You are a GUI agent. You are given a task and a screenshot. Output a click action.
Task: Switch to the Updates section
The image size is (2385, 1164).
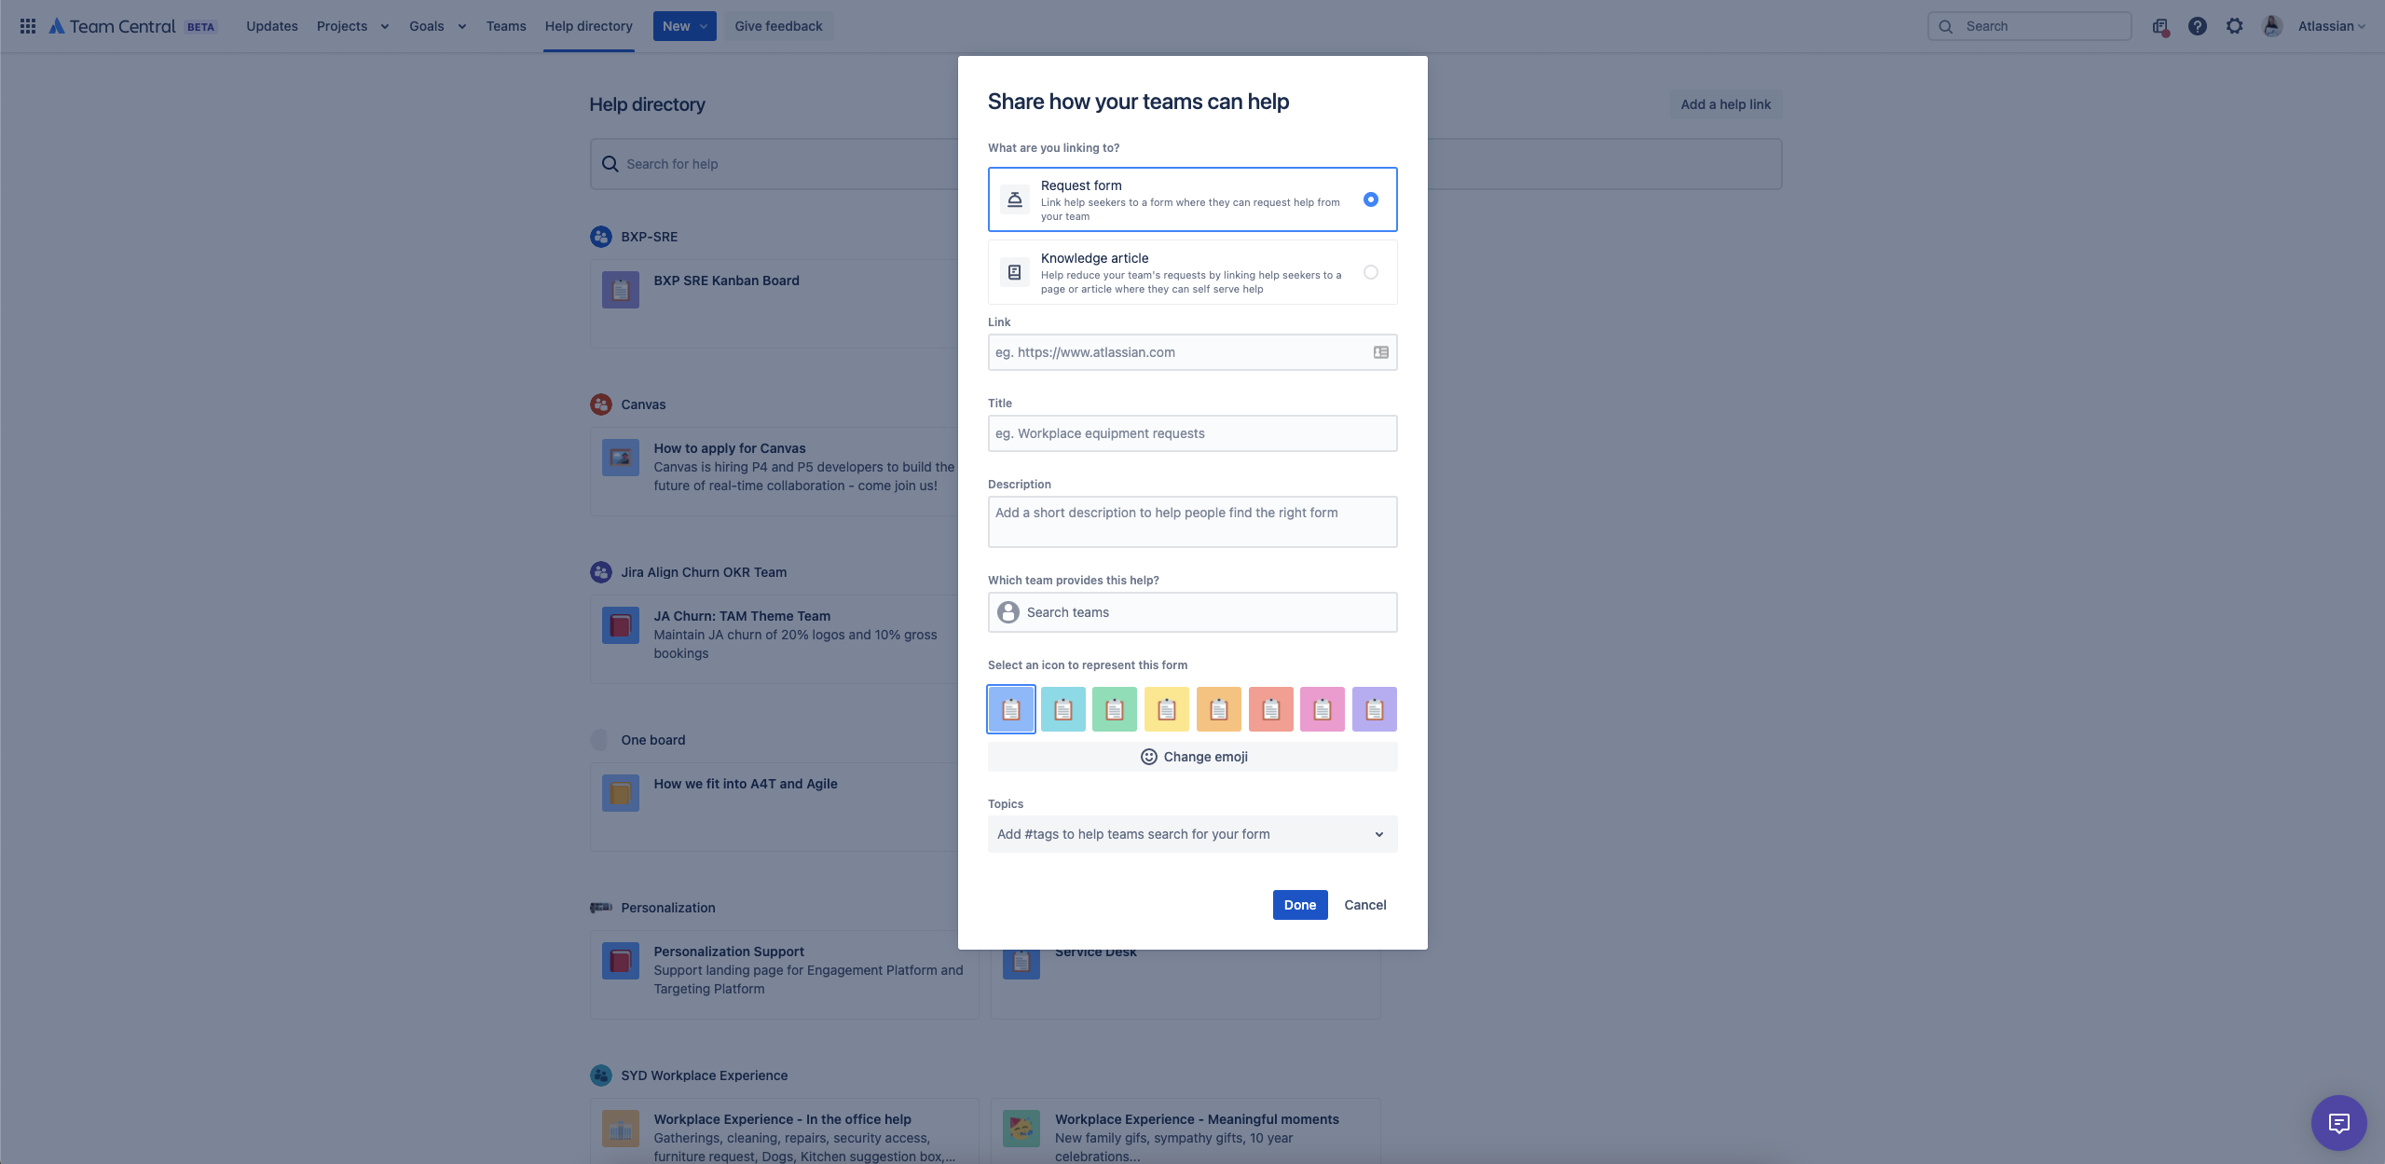point(271,25)
